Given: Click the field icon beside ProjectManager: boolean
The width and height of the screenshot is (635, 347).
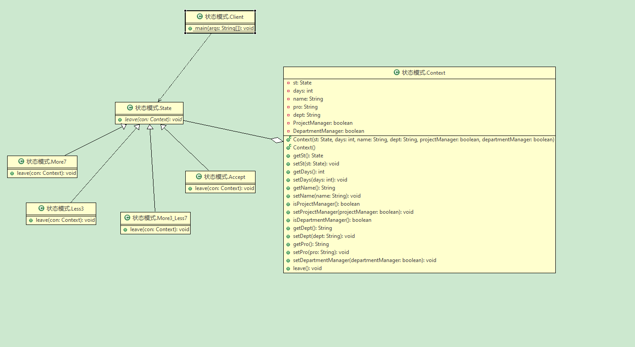Looking at the screenshot, I should pyautogui.click(x=288, y=123).
